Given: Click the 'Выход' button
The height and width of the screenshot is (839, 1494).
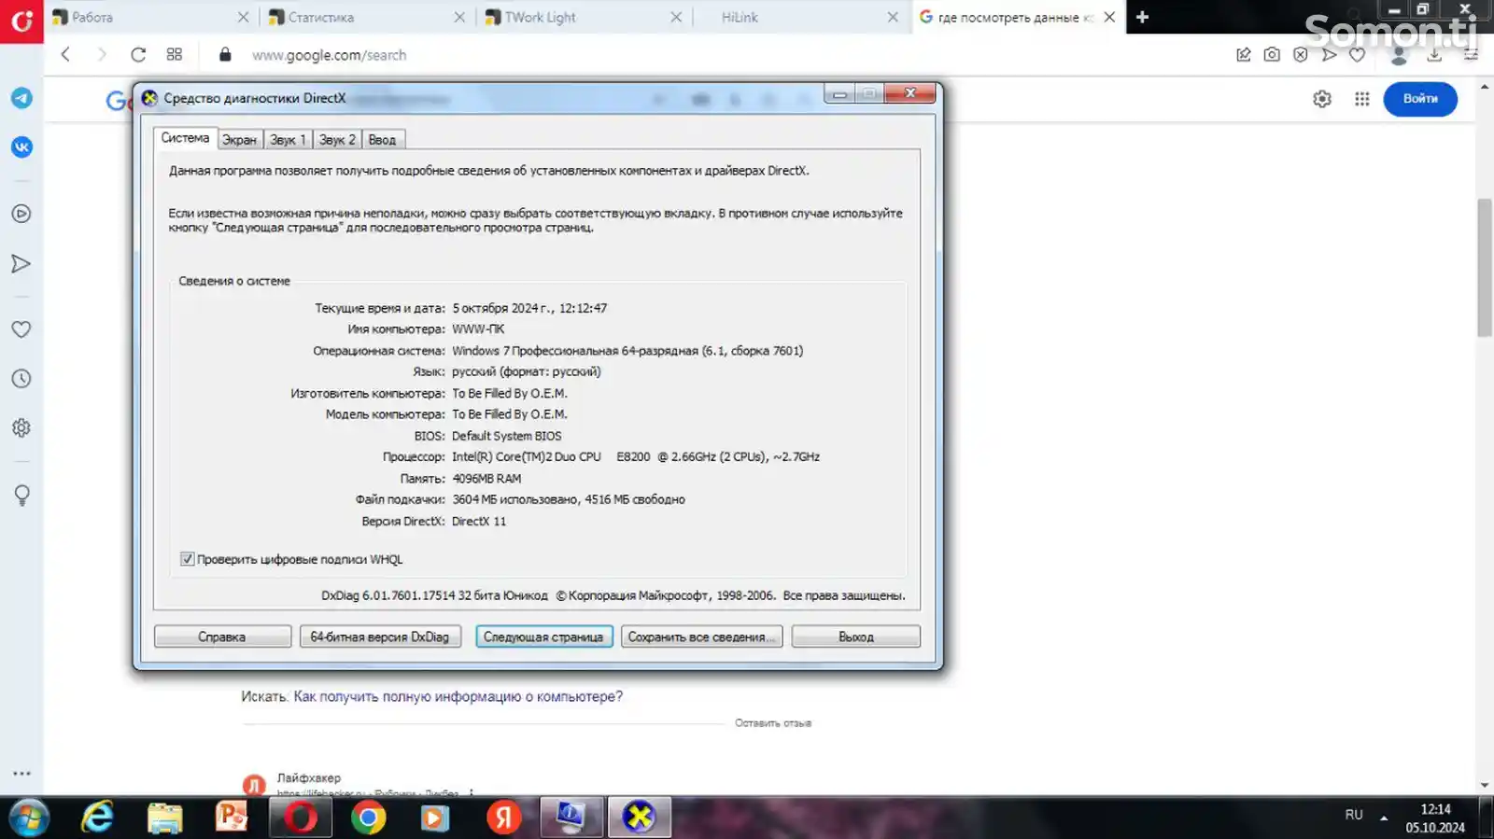Looking at the screenshot, I should (x=856, y=636).
